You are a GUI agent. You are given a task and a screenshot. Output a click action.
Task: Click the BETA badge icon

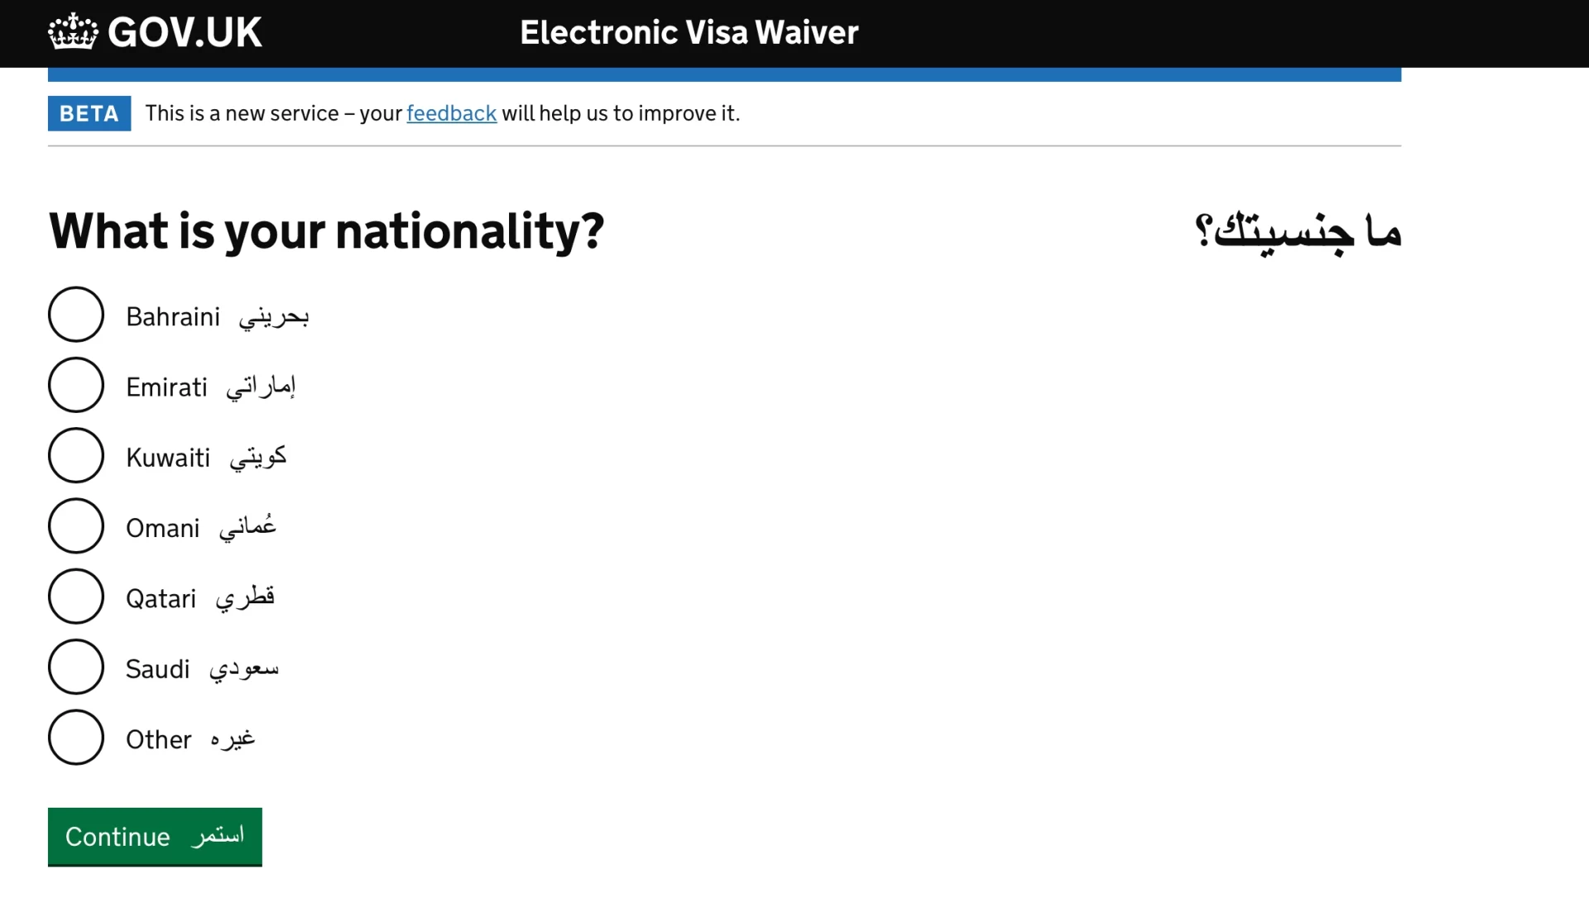click(89, 113)
